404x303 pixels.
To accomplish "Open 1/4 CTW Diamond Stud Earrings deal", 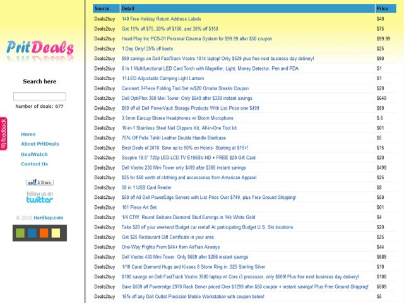I will coord(188,217).
